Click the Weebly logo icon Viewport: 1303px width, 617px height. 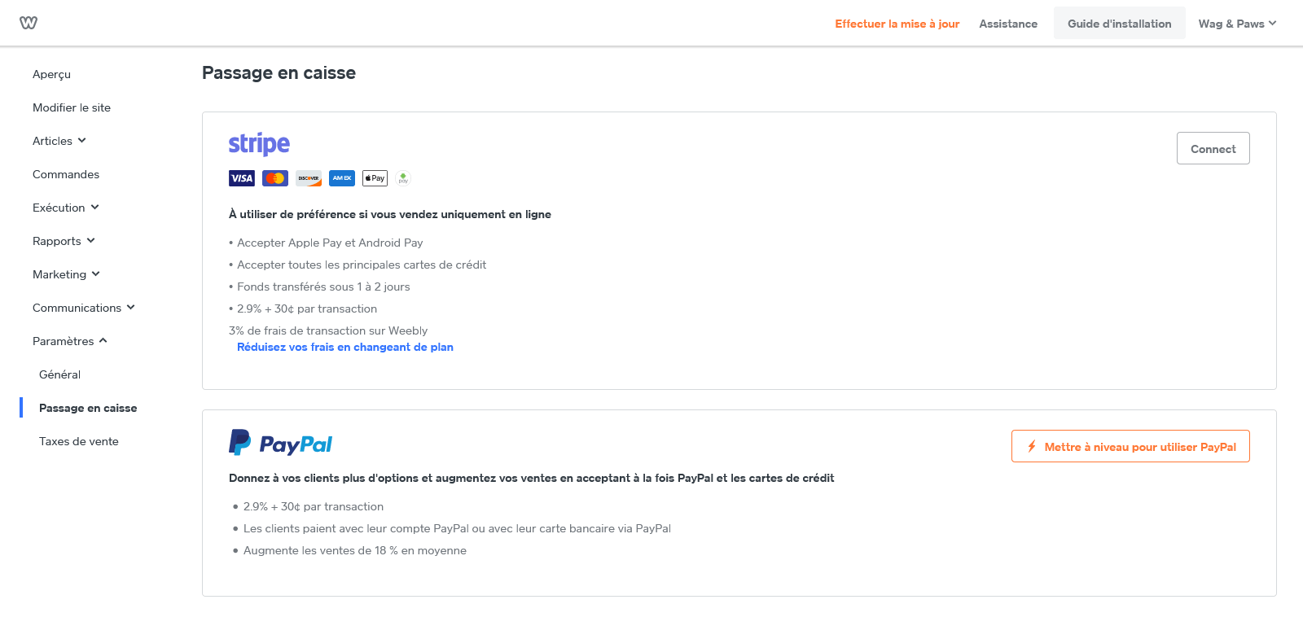point(29,23)
